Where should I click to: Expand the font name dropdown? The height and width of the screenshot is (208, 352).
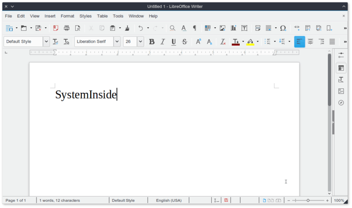[117, 42]
